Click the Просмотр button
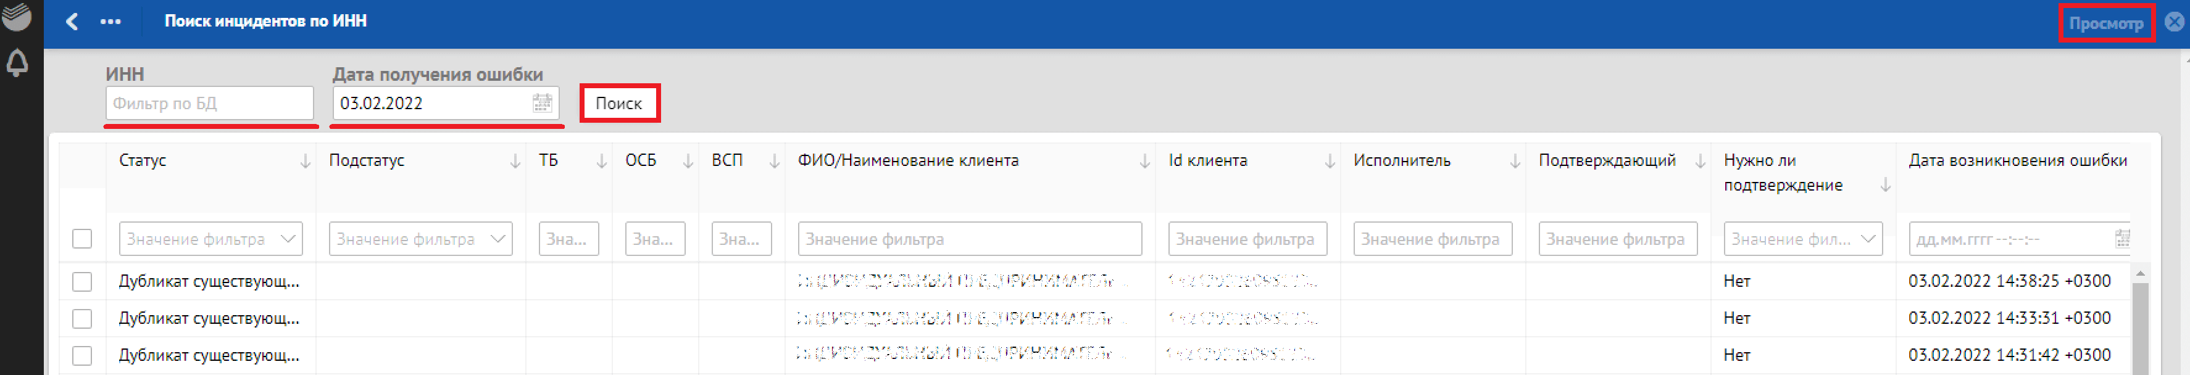Screen dimensions: 2190x375 click(2105, 23)
